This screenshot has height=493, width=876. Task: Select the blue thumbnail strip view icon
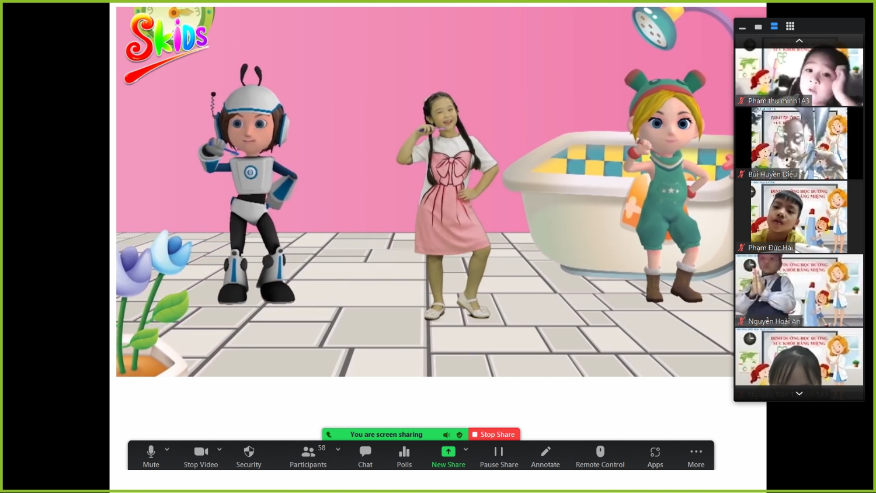[774, 26]
